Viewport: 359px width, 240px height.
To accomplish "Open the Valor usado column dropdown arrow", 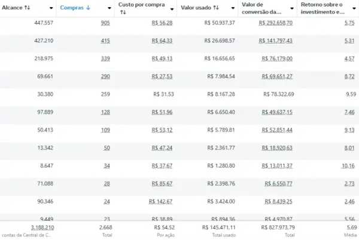I will (233, 8).
